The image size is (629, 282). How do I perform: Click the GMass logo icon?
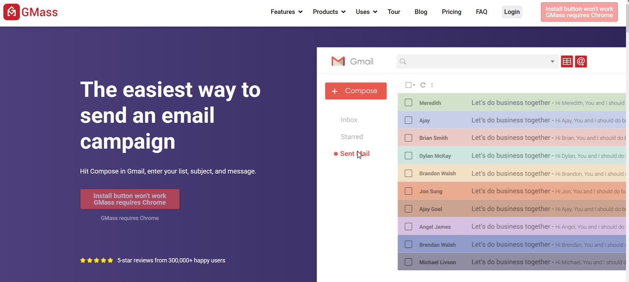(12, 12)
